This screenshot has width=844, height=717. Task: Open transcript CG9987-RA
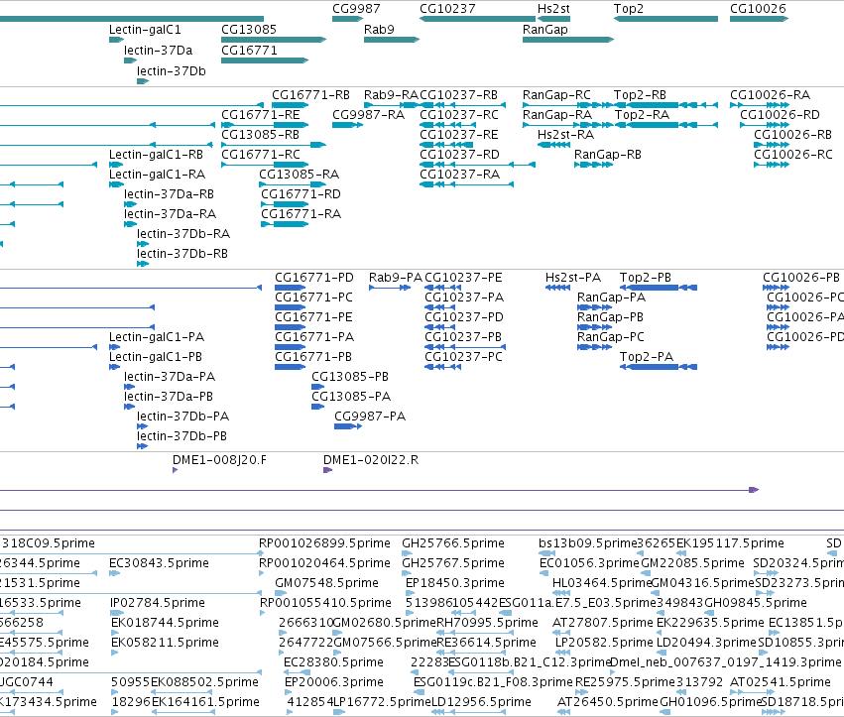[x=368, y=115]
